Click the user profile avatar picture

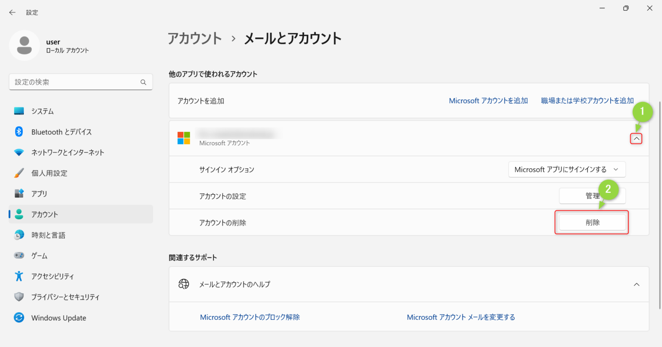[25, 46]
